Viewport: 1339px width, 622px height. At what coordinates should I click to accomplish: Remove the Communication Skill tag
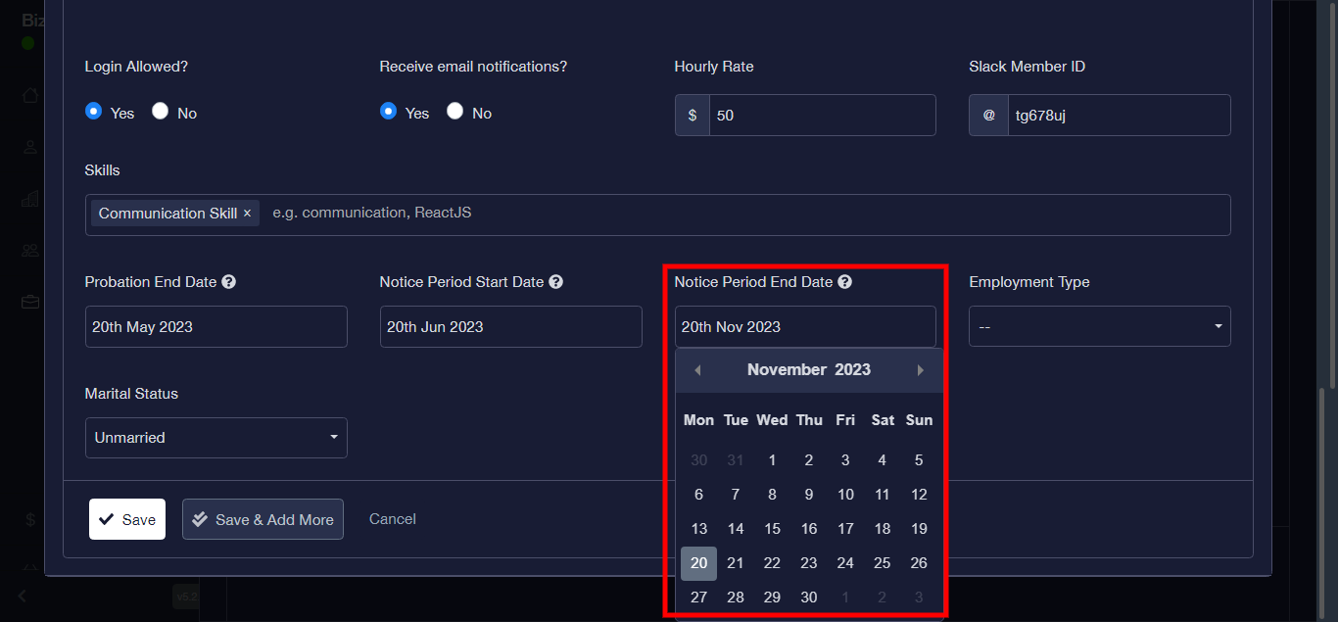[248, 214]
